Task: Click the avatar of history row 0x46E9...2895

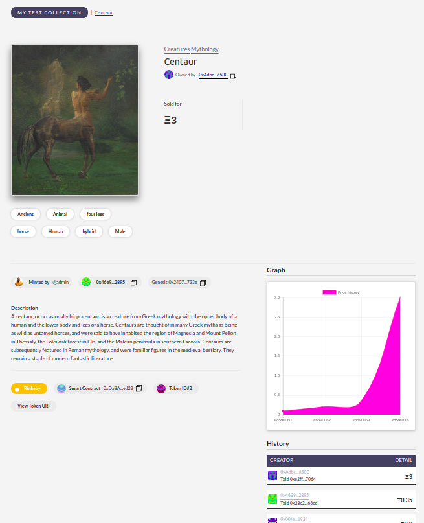Action: click(273, 499)
